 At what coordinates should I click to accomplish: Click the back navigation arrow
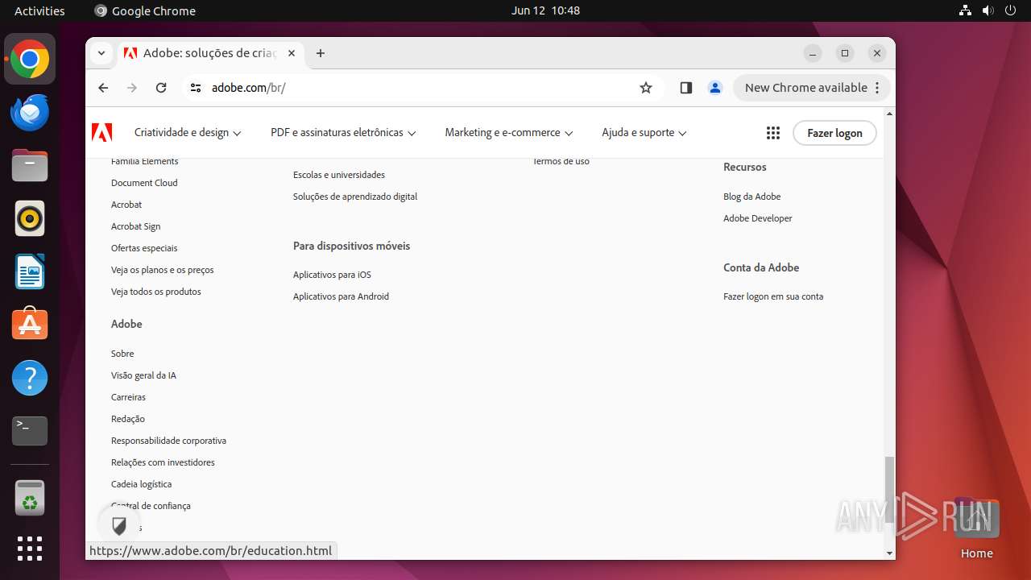(x=103, y=88)
